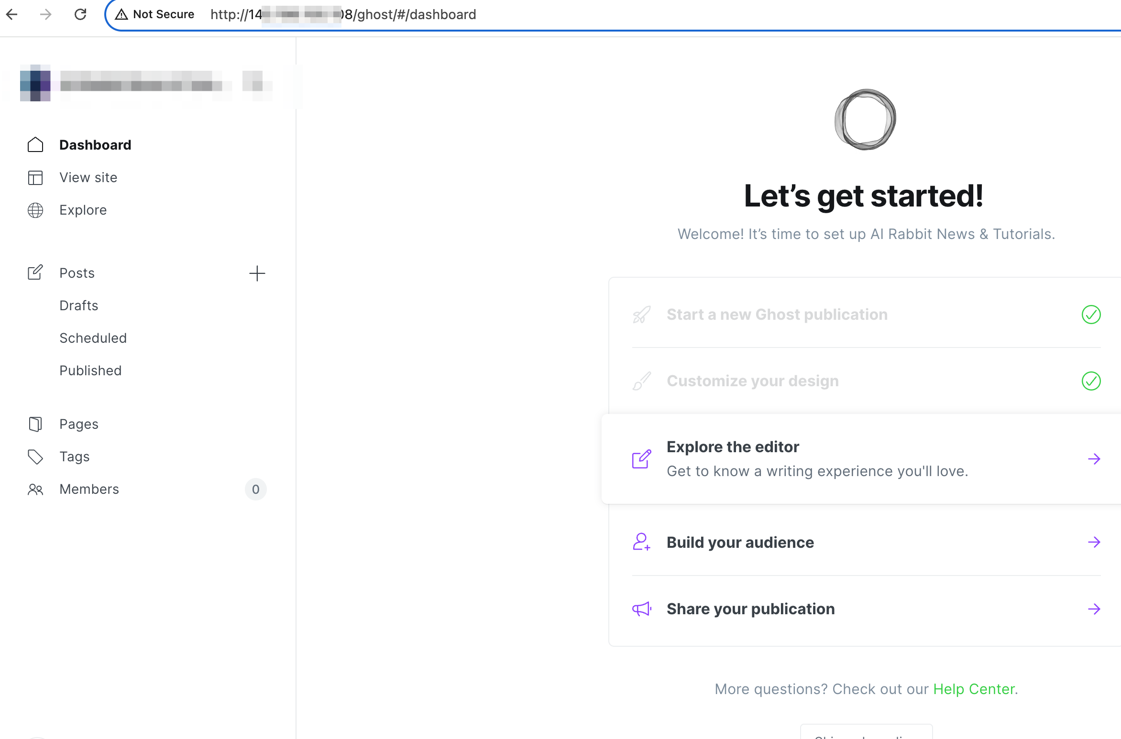Image resolution: width=1121 pixels, height=739 pixels.
Task: Create new post with plus icon
Action: 257,273
